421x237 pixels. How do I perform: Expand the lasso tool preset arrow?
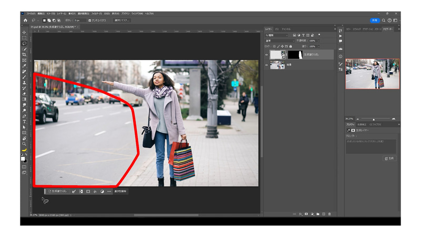[x=38, y=21]
